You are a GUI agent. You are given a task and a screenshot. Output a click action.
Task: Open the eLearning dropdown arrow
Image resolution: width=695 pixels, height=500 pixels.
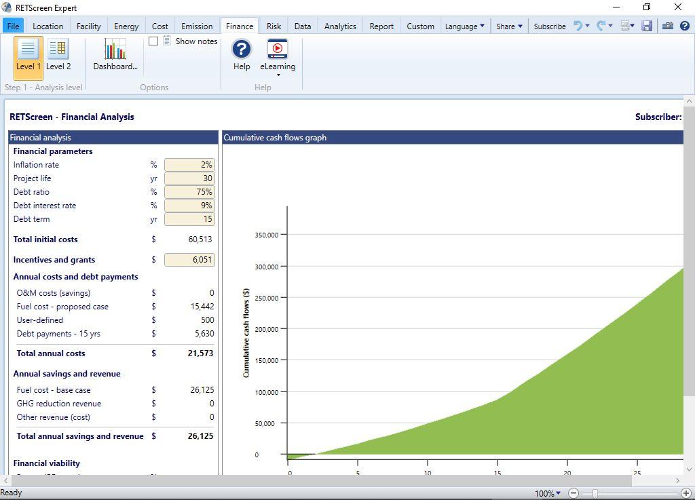pos(278,75)
